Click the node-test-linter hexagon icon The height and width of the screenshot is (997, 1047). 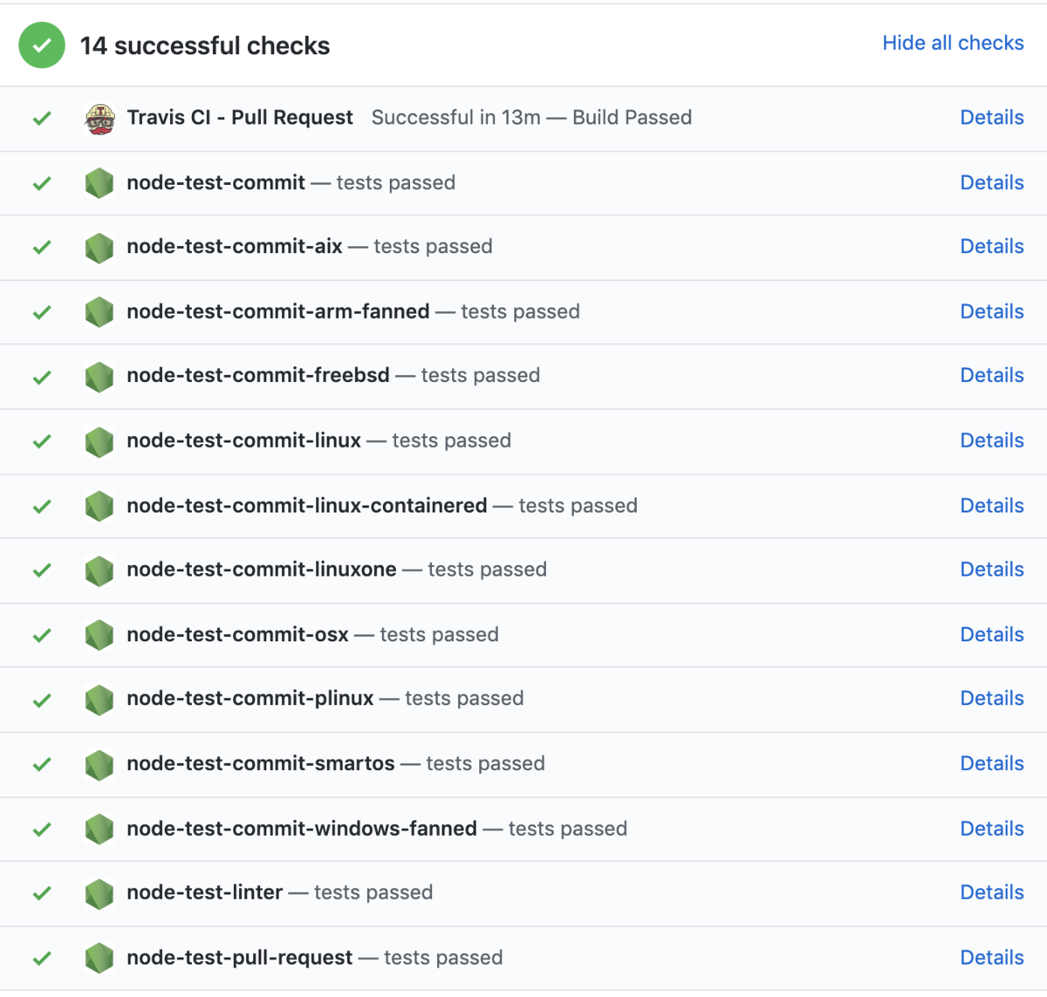tap(99, 893)
